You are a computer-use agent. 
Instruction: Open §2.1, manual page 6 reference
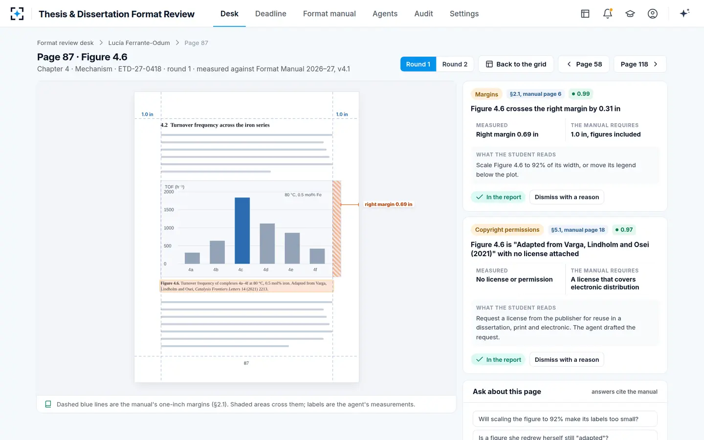(535, 94)
